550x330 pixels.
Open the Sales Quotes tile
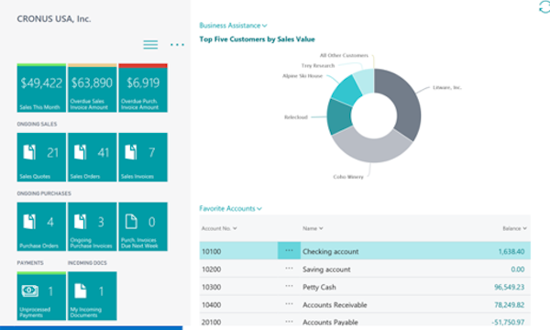point(41,157)
